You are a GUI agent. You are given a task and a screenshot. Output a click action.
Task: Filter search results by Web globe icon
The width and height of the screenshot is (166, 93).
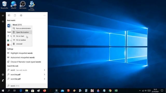click(x=21, y=16)
